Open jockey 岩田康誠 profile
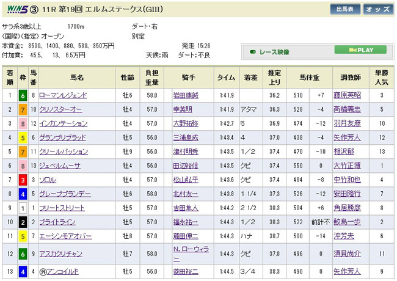 (x=187, y=95)
